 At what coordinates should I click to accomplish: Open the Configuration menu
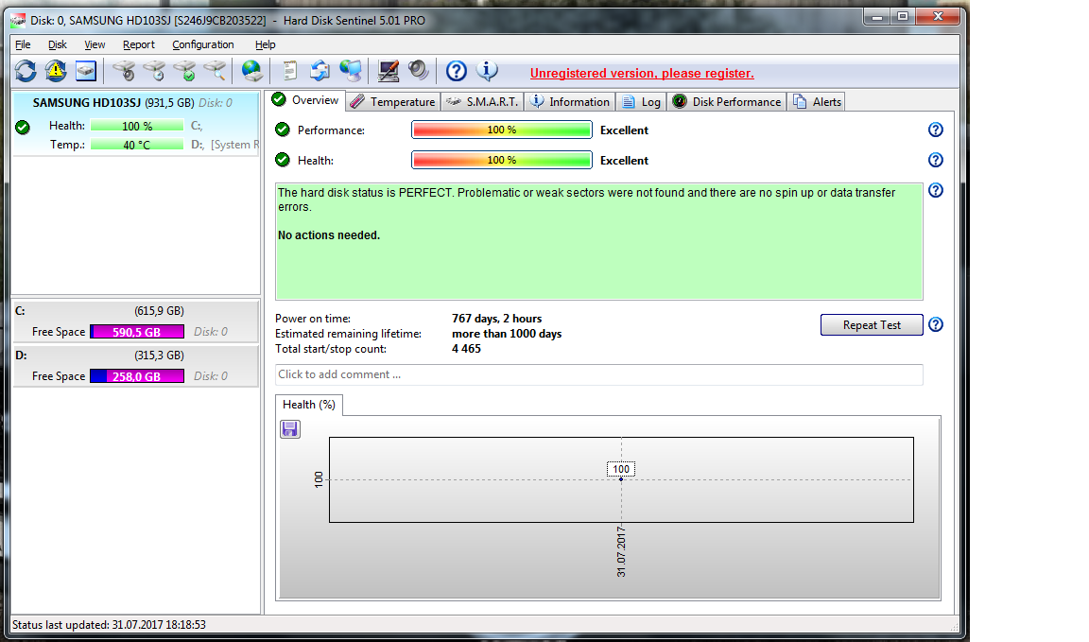pyautogui.click(x=203, y=44)
